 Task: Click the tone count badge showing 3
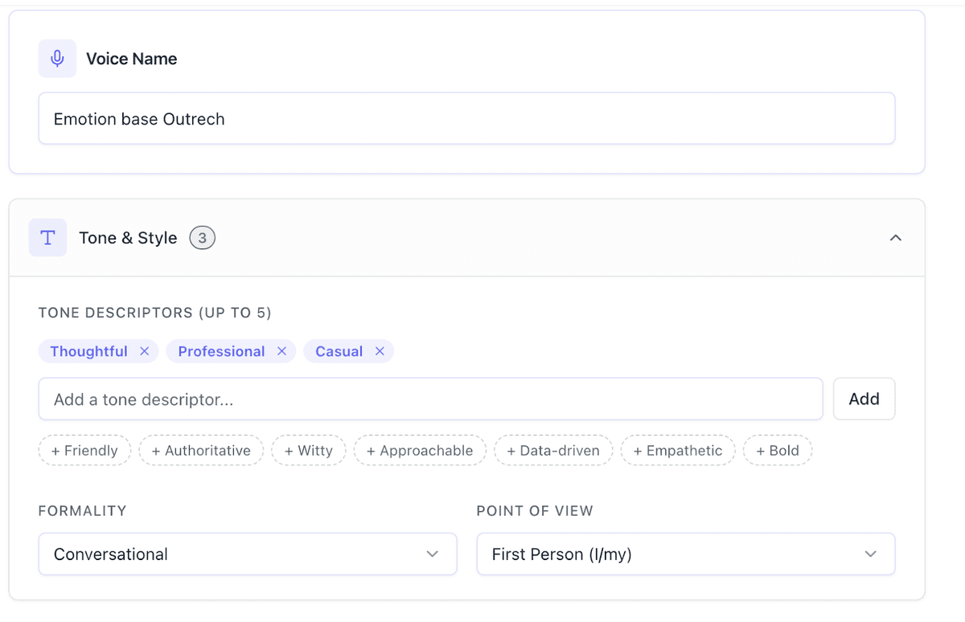pyautogui.click(x=202, y=238)
